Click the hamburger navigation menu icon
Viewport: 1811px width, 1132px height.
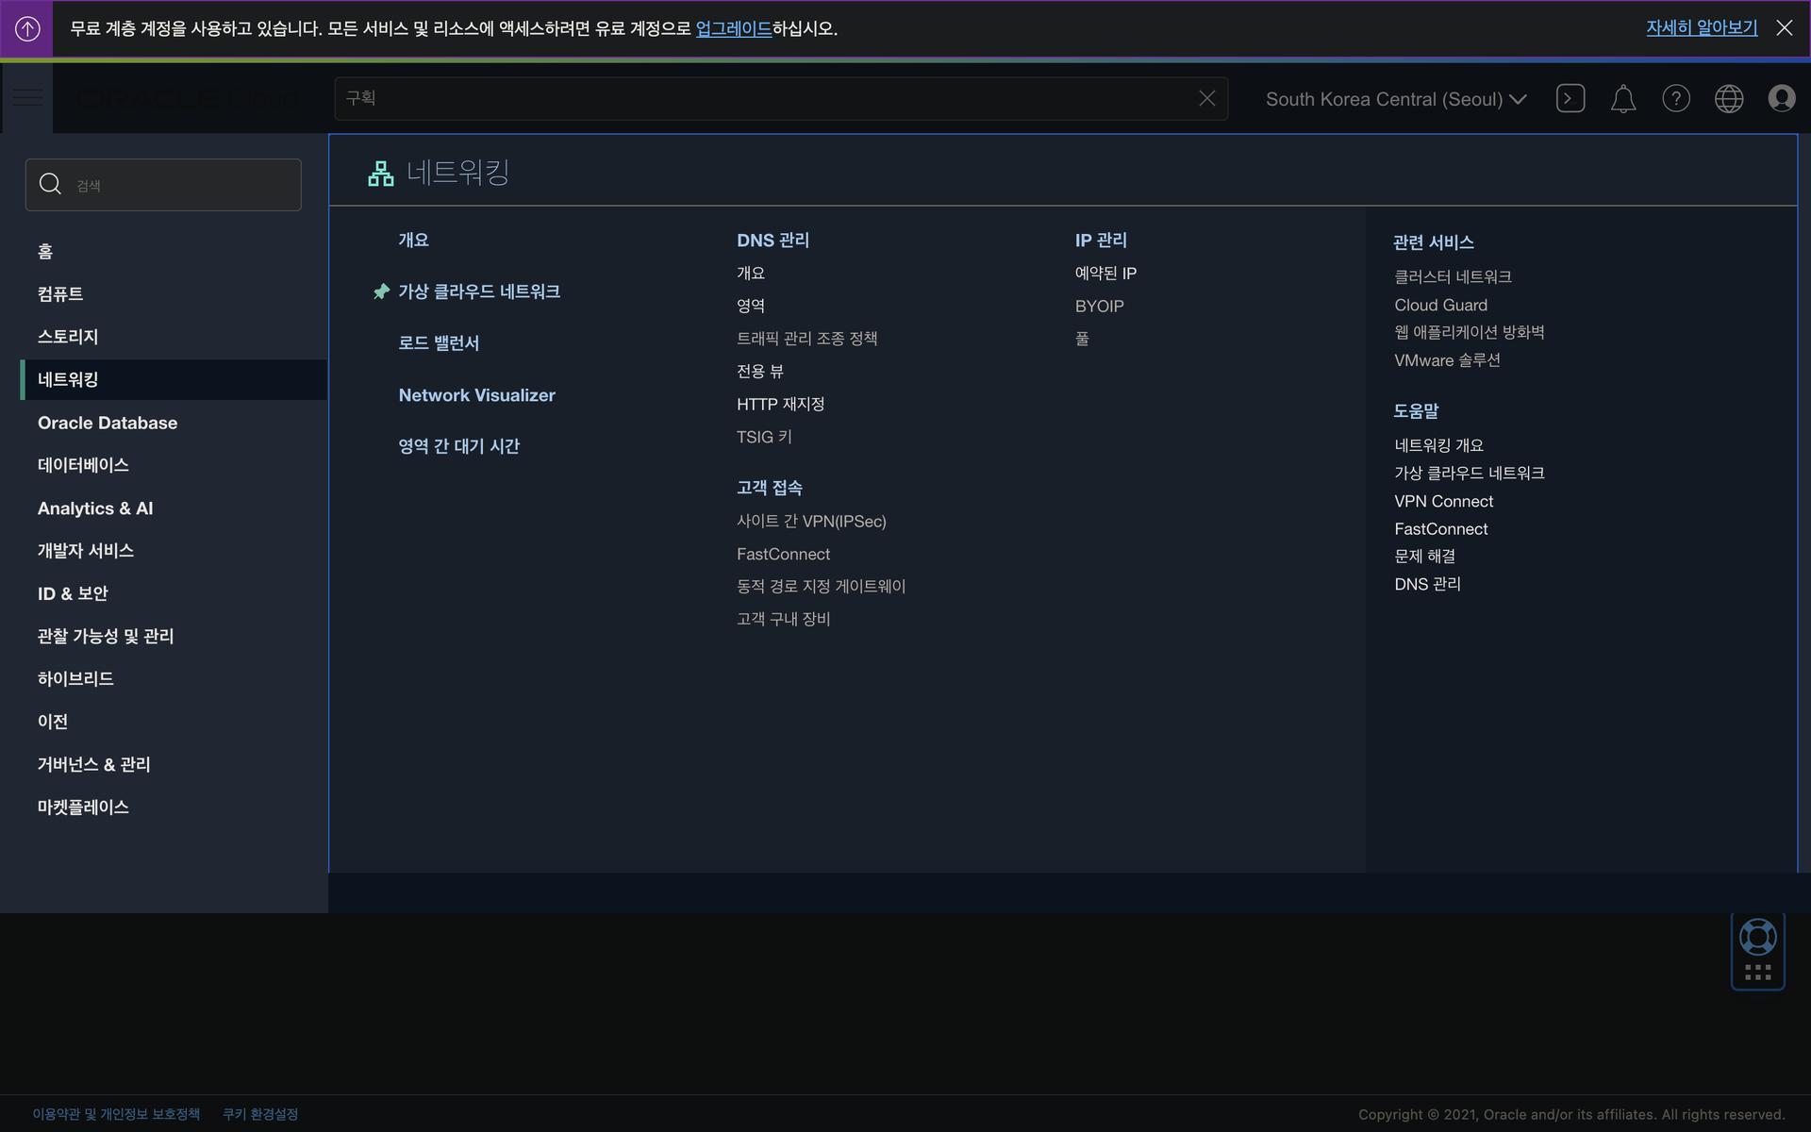click(27, 98)
